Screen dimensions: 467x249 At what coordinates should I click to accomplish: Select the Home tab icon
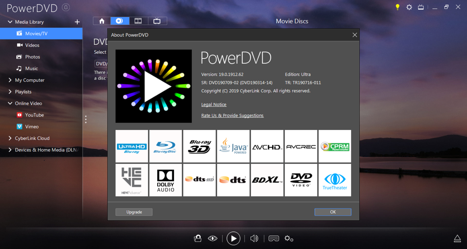[x=101, y=21]
